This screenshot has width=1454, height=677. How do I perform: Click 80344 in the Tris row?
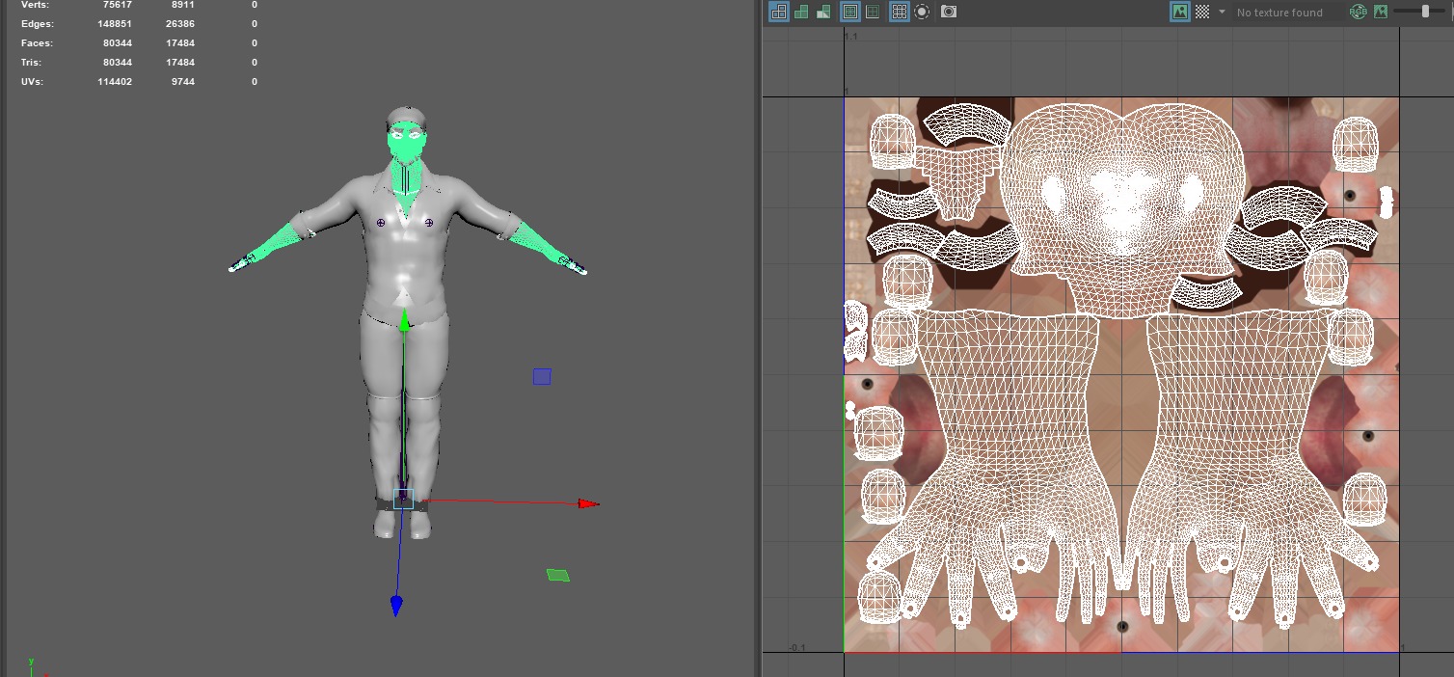pos(118,62)
